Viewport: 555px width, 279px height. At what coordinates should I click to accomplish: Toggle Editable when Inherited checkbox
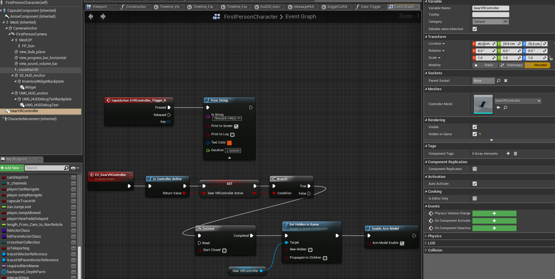coord(475,29)
